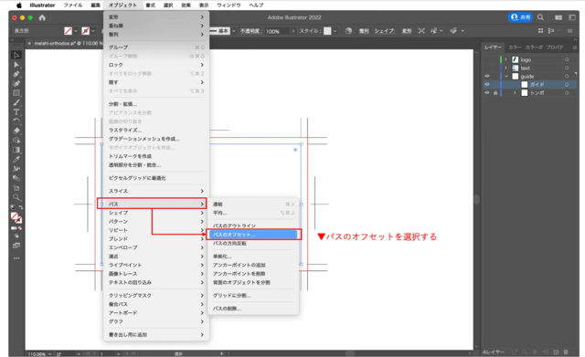Select the Gradient tool

tap(16, 150)
